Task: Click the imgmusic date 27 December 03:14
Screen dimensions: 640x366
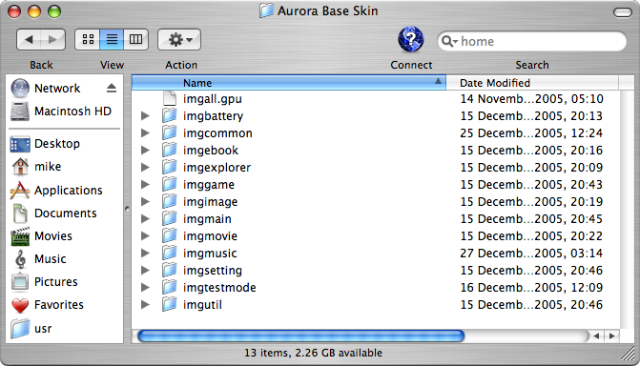Action: pyautogui.click(x=531, y=254)
